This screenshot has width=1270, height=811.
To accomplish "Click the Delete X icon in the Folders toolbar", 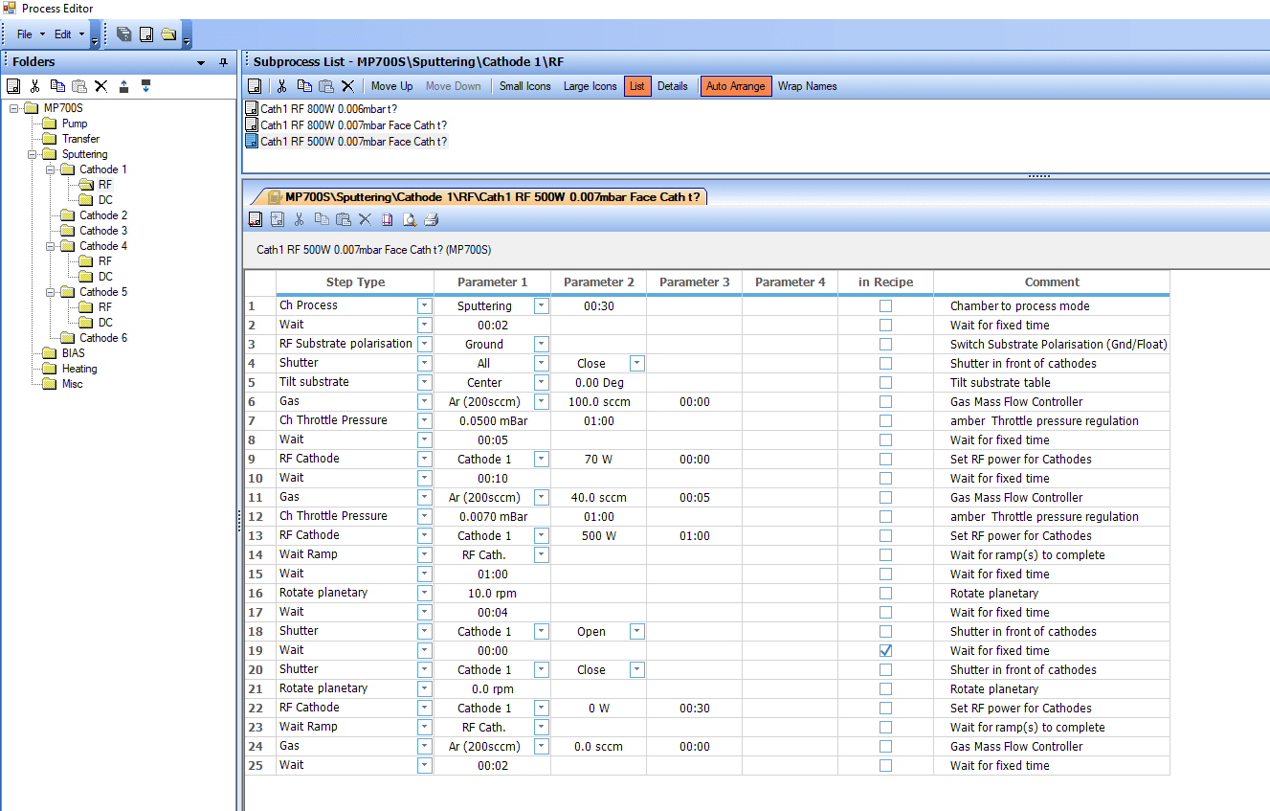I will click(100, 86).
